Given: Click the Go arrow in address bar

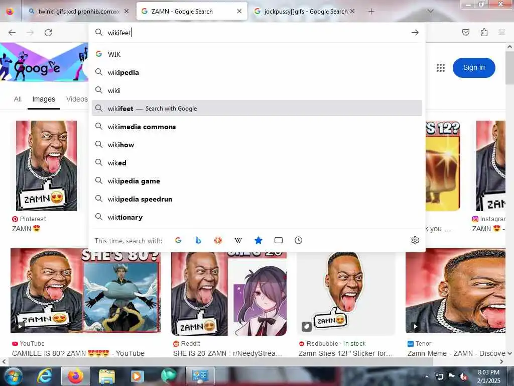Looking at the screenshot, I should (415, 33).
